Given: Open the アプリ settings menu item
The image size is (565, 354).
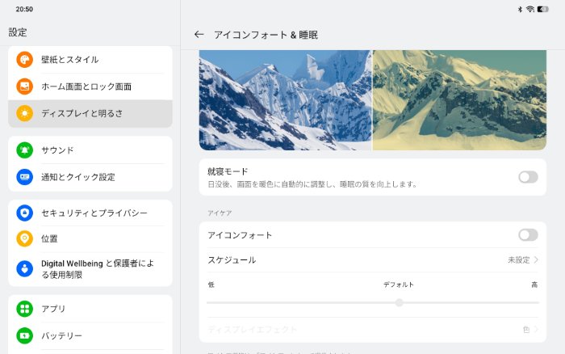Looking at the screenshot, I should [x=54, y=309].
